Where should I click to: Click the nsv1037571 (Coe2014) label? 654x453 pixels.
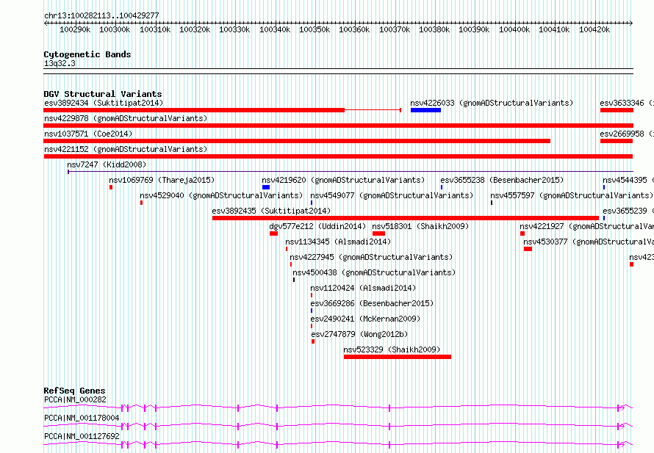click(88, 134)
